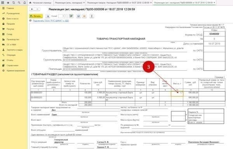Screen dimensions: 233x149
Task: Close the Реализация товаров: Накладная tab
Action: point(151,3)
